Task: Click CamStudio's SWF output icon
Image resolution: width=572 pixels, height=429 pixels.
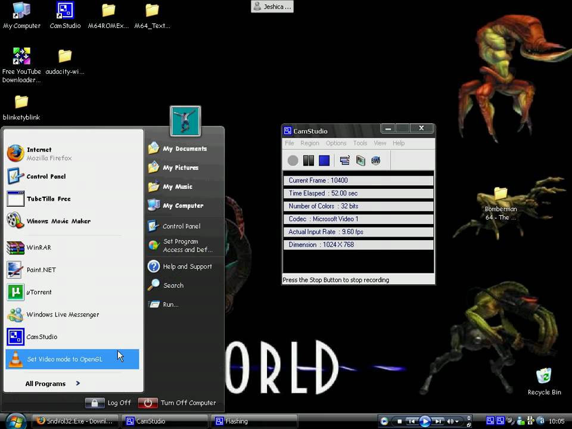Action: [376, 160]
